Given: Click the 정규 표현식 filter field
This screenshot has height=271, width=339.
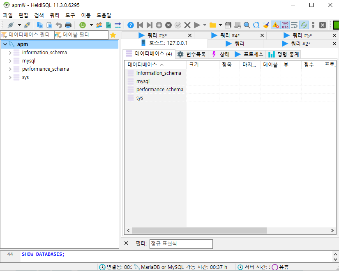Looking at the screenshot, I should tap(181, 244).
